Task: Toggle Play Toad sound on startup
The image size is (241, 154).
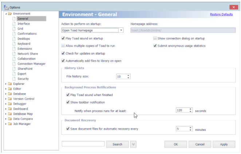Action: (63, 38)
